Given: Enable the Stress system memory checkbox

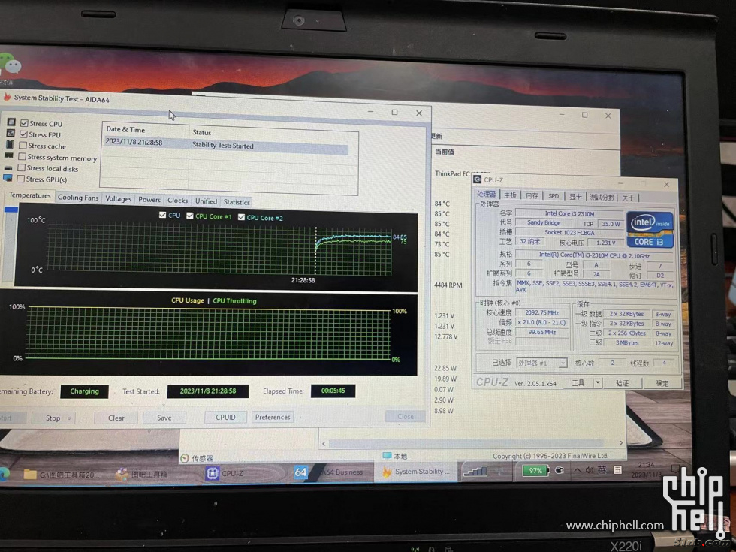Looking at the screenshot, I should (x=22, y=156).
